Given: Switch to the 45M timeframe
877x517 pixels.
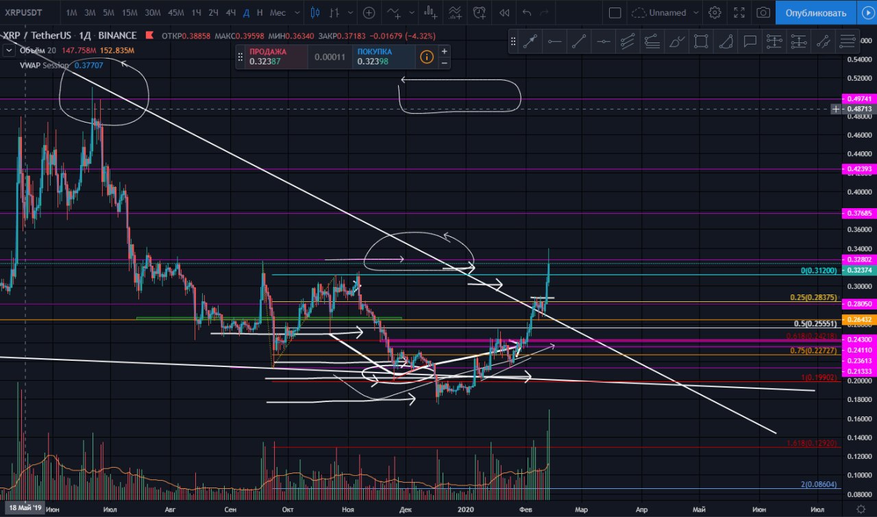Looking at the screenshot, I should [175, 12].
